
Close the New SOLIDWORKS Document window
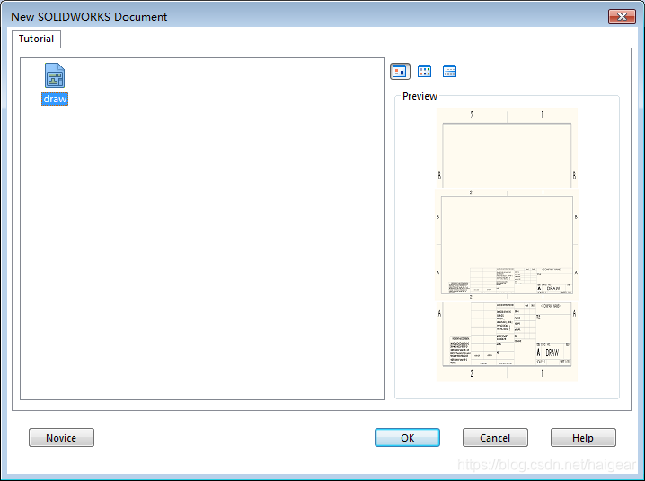pyautogui.click(x=622, y=16)
